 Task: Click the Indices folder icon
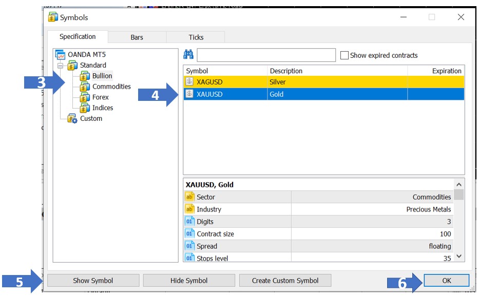tap(85, 108)
